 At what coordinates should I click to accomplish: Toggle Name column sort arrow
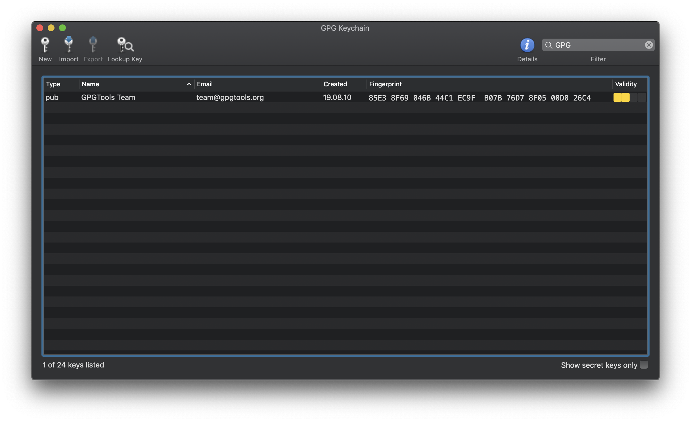[189, 84]
